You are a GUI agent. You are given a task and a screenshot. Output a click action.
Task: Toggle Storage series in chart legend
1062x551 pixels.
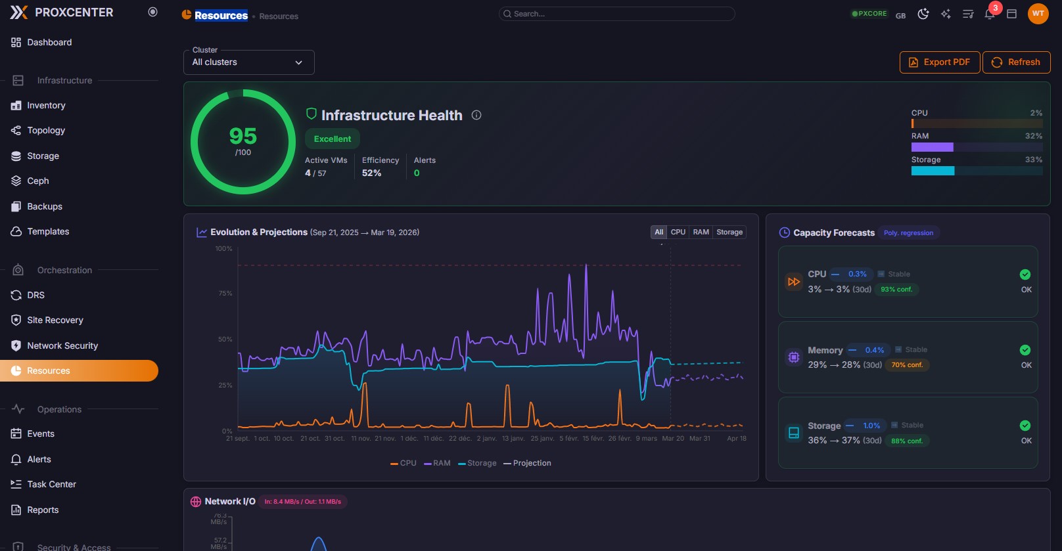coord(477,463)
